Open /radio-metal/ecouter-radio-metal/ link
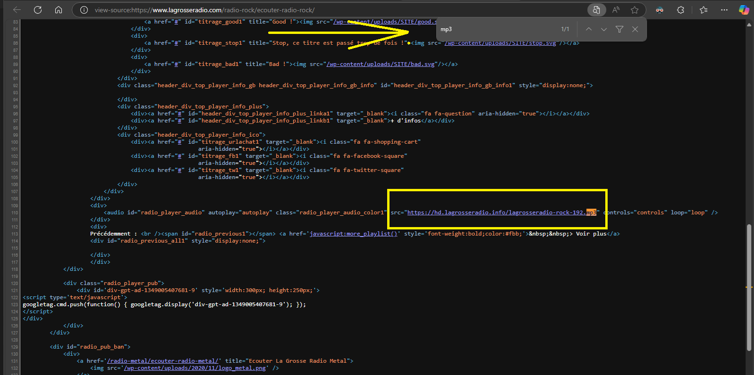Screen dimensions: 754x375 coord(164,361)
